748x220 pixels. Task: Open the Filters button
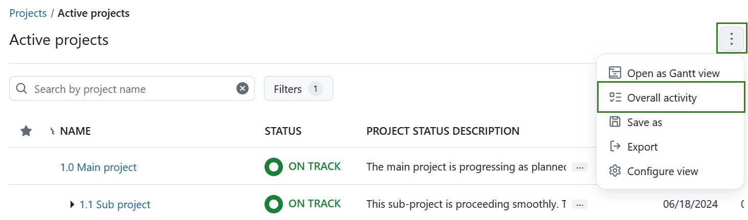(298, 89)
